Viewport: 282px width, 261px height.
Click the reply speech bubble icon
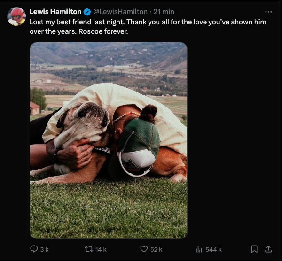click(x=34, y=249)
